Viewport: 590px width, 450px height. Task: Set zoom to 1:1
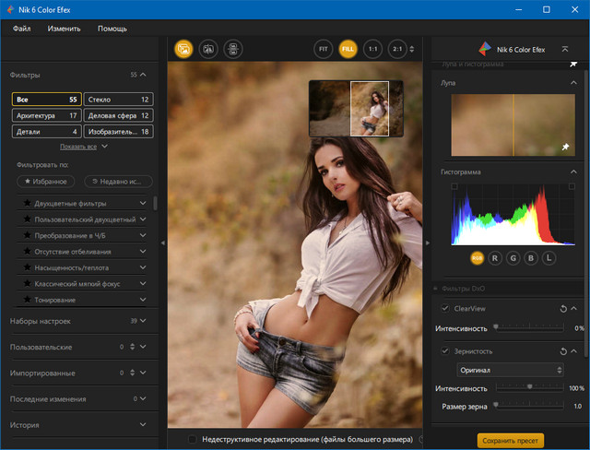[x=372, y=49]
